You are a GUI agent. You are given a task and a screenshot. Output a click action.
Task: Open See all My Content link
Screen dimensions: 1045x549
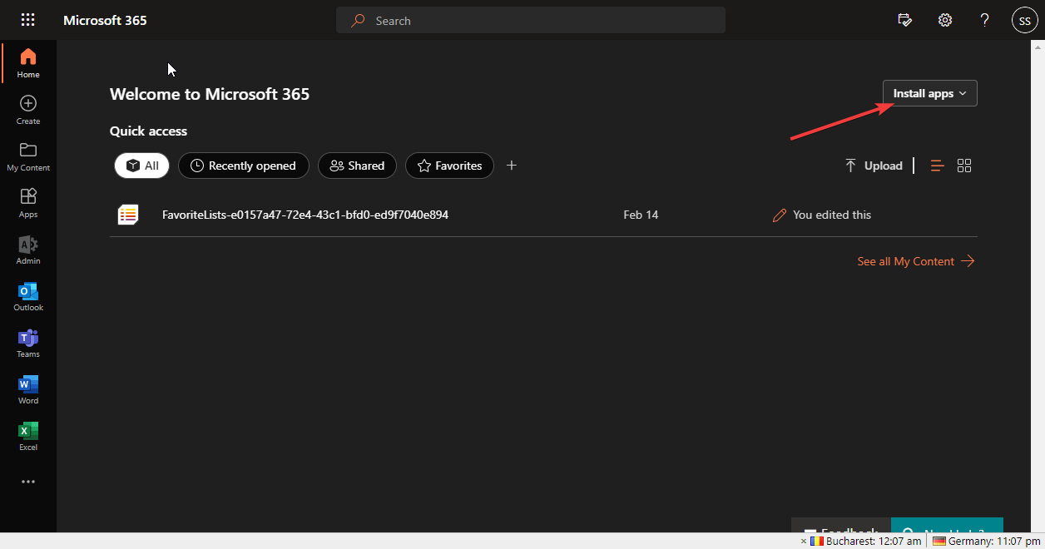915,261
